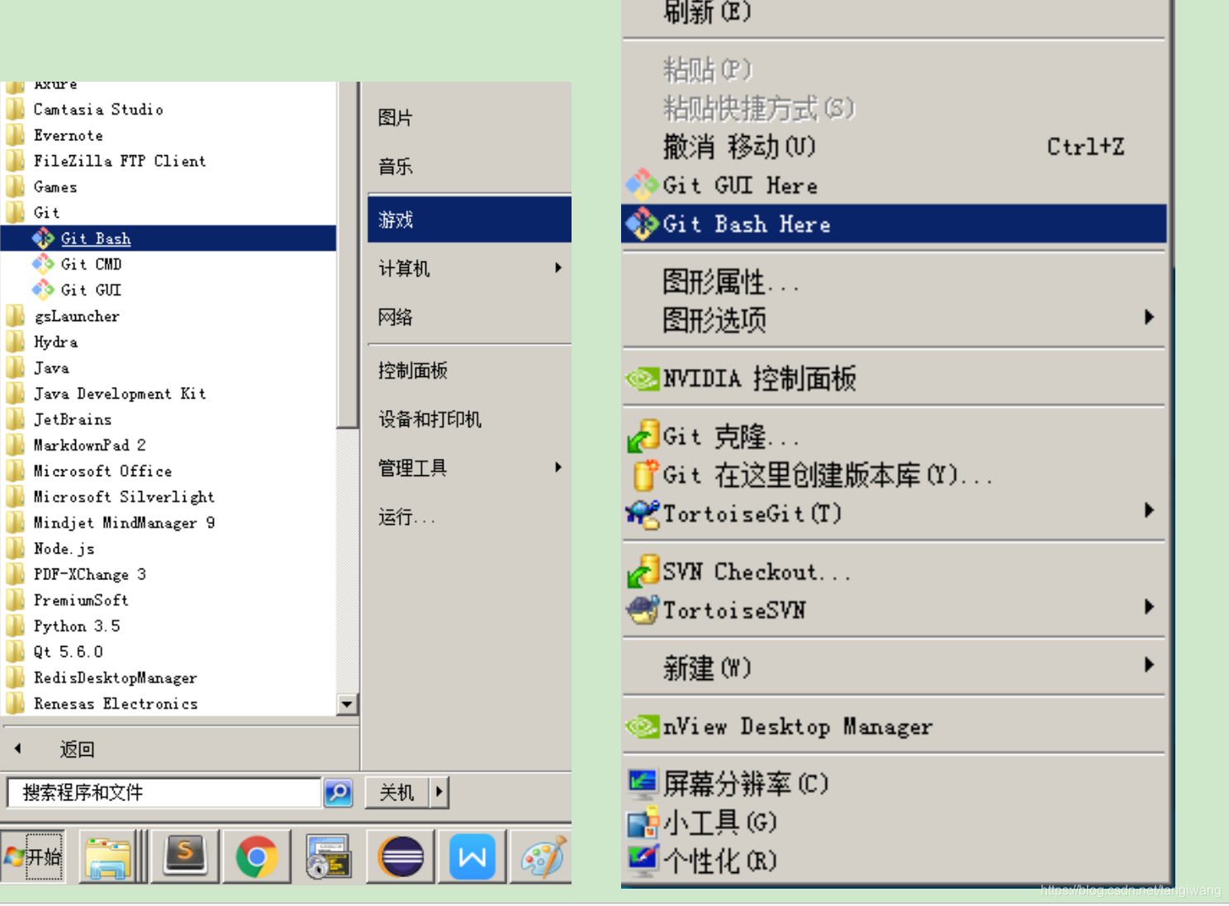Screen dimensions: 1229x906
Task: Click the Git Bash icon in Start menu
Action: coord(43,238)
